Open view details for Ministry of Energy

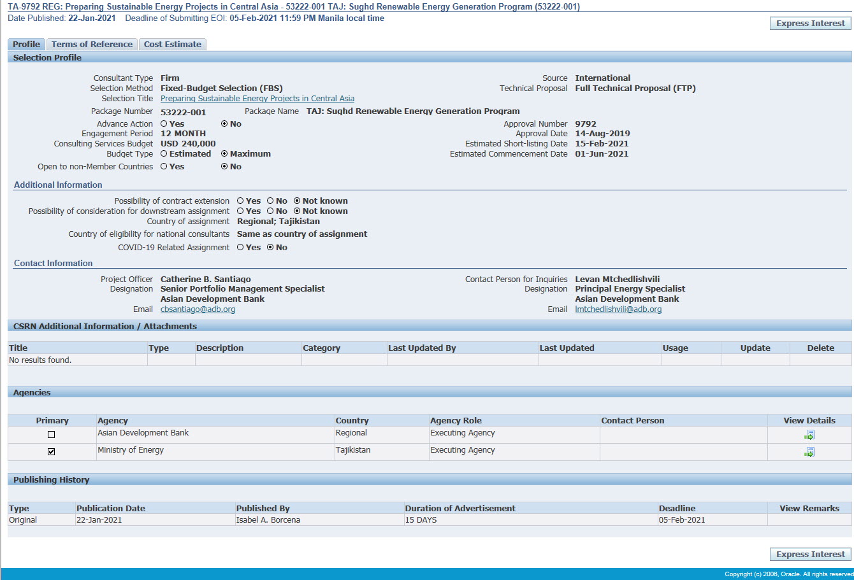pos(809,452)
